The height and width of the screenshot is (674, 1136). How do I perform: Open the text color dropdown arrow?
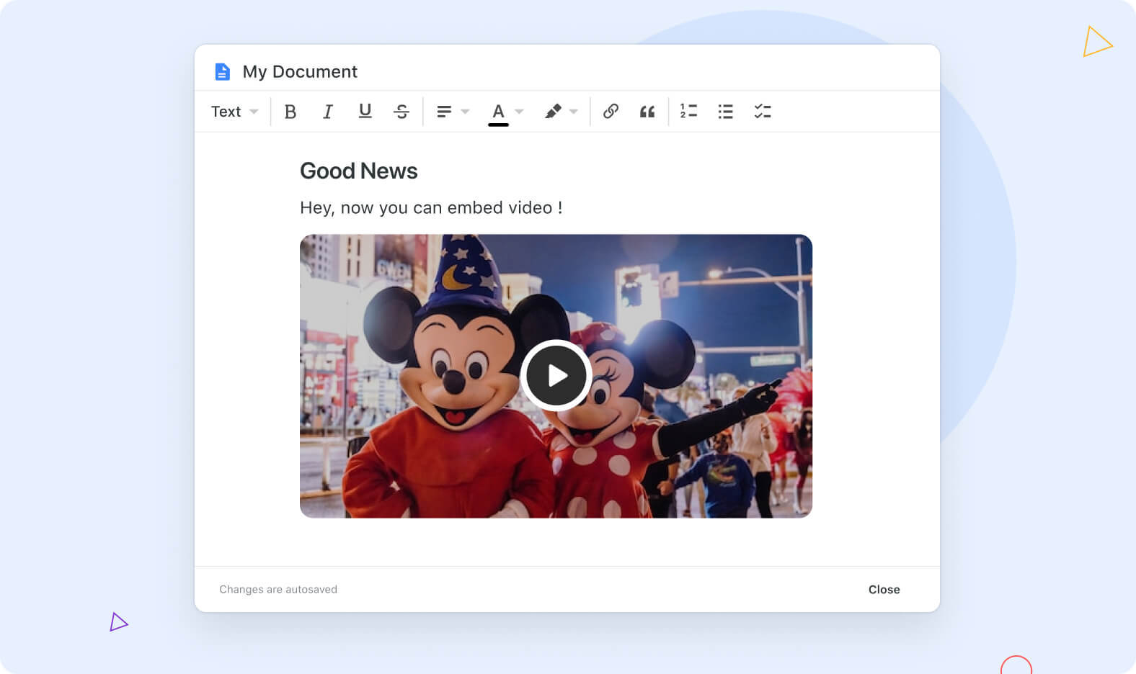coord(519,112)
